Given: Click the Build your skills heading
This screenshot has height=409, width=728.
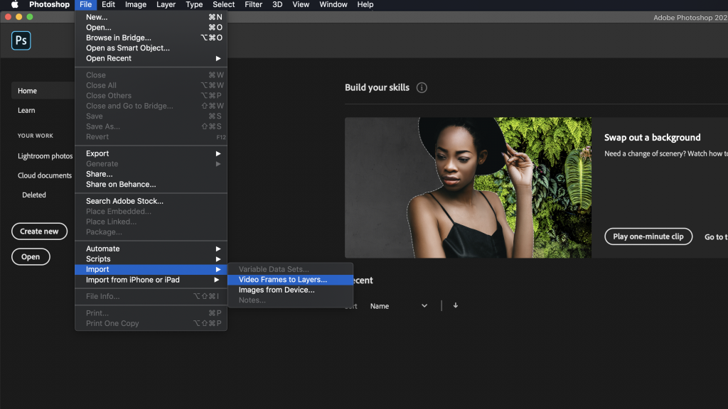Looking at the screenshot, I should pos(377,87).
